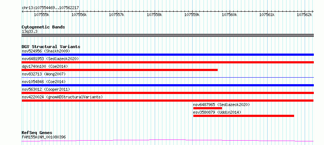The height and width of the screenshot is (145, 324).
Task: Click the nsv524956 (Shaikh2009) label
Action: 46,51
